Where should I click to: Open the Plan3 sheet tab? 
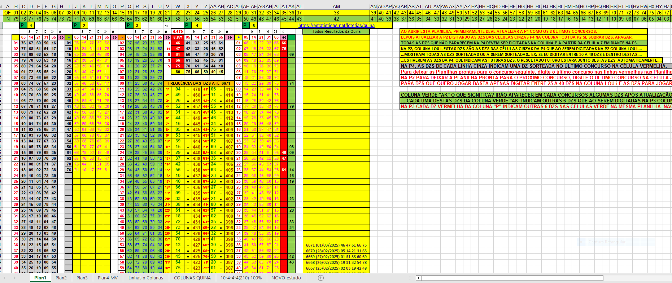point(82,278)
